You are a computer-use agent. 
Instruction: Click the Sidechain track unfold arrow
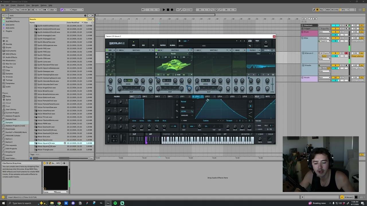302,25
